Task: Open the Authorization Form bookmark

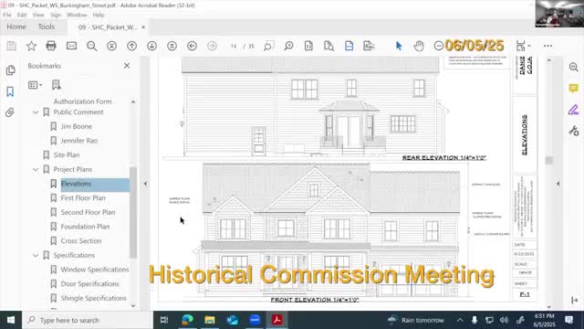Action: click(83, 101)
